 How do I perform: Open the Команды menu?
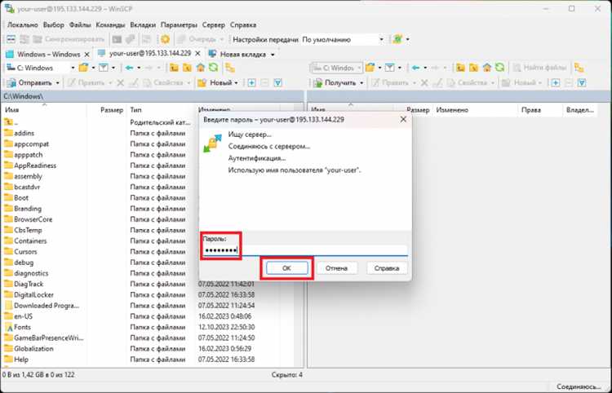(110, 25)
